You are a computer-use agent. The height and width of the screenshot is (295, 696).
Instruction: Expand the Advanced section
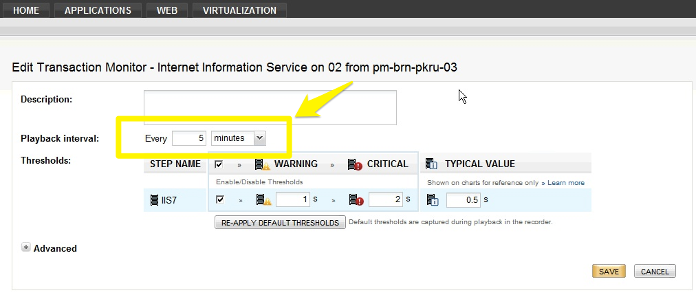pyautogui.click(x=25, y=248)
